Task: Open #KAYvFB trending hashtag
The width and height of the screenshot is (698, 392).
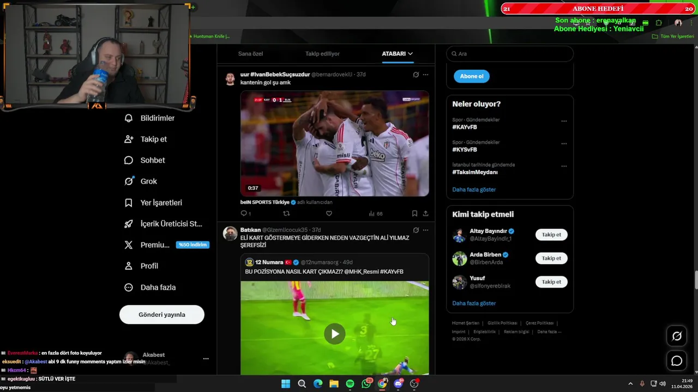Action: click(465, 127)
